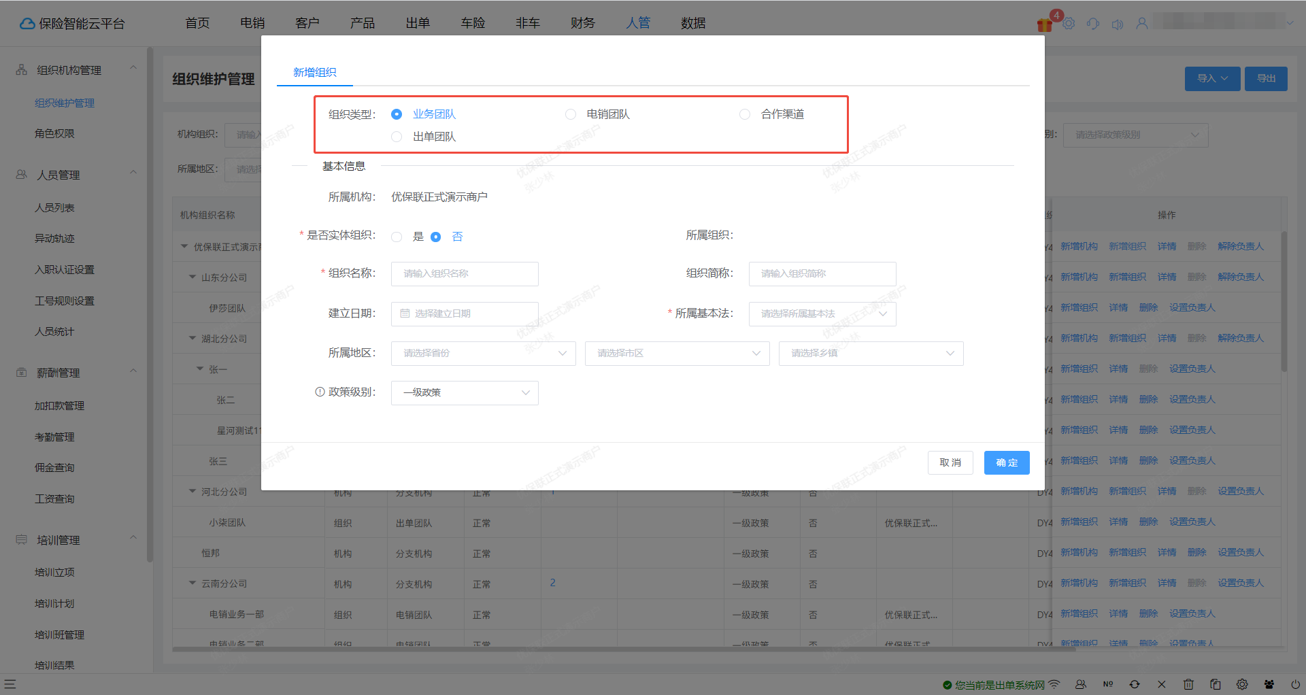Click the speaker sound icon in header
The height and width of the screenshot is (695, 1306).
(x=1118, y=24)
